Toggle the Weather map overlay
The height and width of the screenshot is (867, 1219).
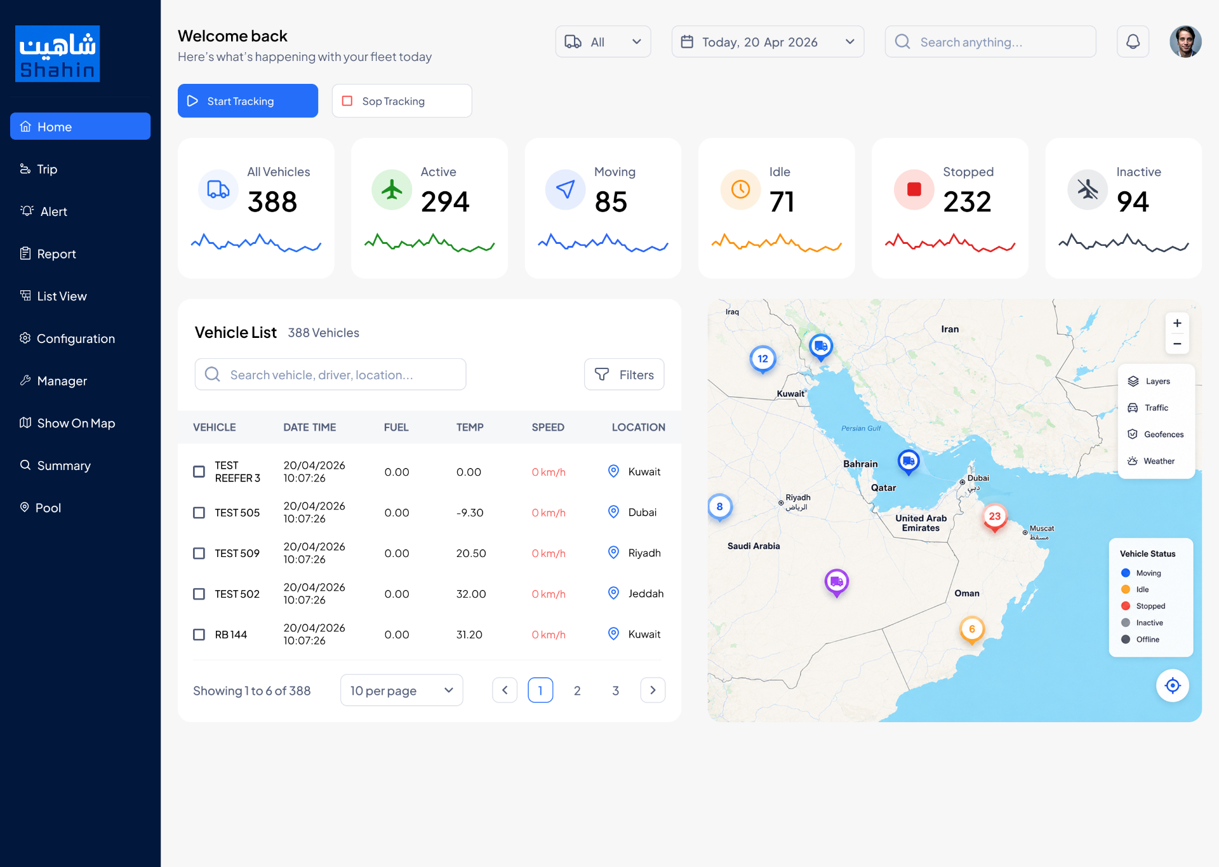tap(1152, 461)
